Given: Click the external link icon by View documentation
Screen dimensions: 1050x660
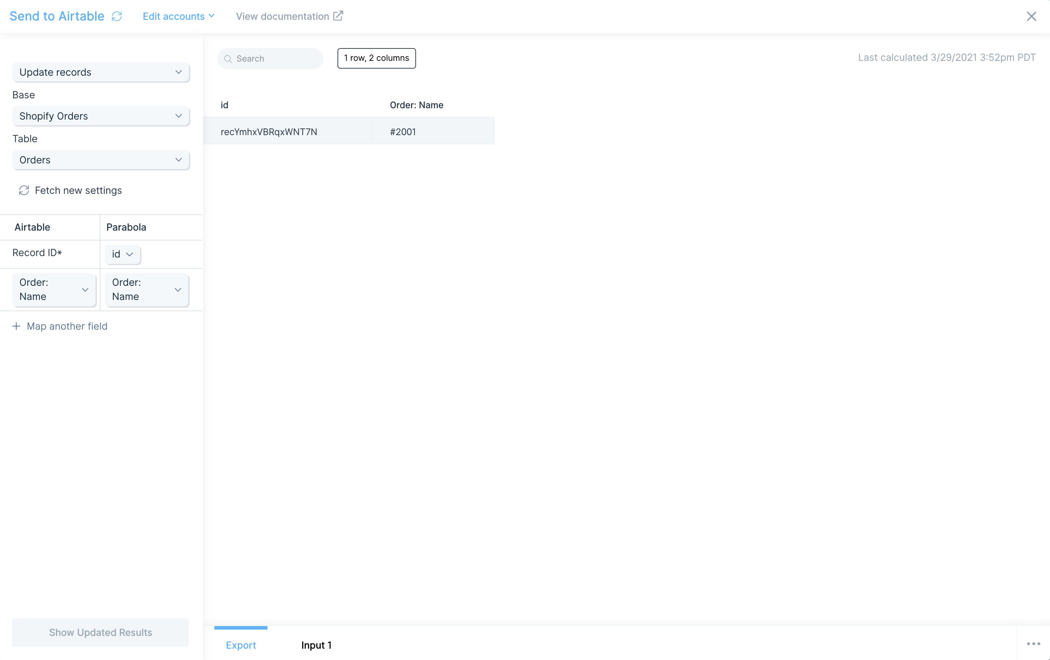Looking at the screenshot, I should 338,16.
